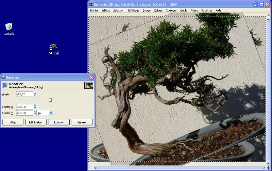Screen dimensions: 272x171
Task: Click the Angle slider handle
Action: (50, 100)
